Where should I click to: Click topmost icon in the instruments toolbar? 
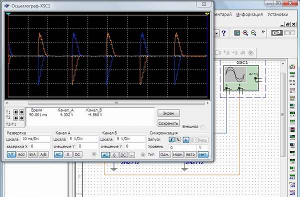tap(292, 67)
